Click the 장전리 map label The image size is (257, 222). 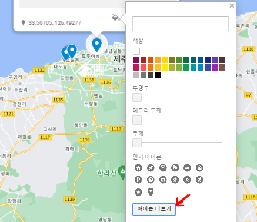(19, 104)
